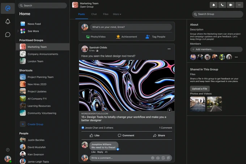This screenshot has width=246, height=164.
Task: Open the help question mark icon
Action: (x=8, y=150)
